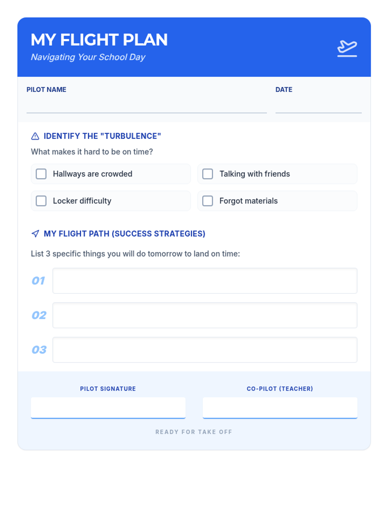Click the Co-Pilot (Teacher) signature field
The image size is (388, 518).
coord(280,408)
